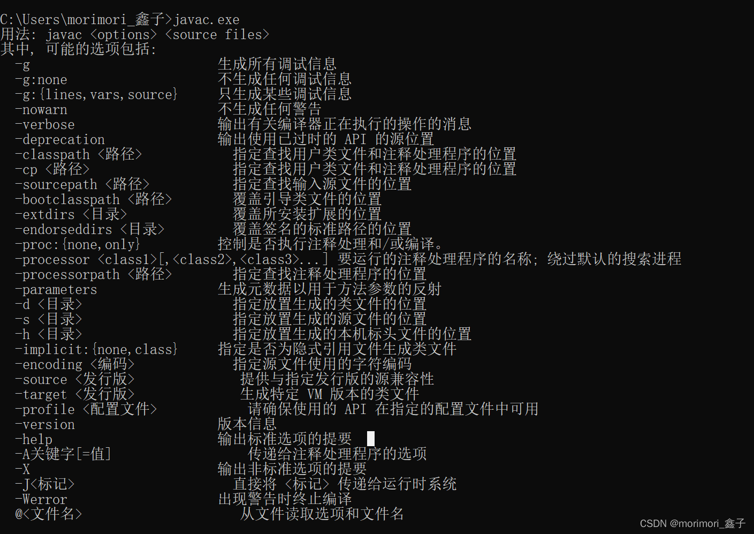This screenshot has width=754, height=534.
Task: Click the javac.exe command text
Action: 207,20
